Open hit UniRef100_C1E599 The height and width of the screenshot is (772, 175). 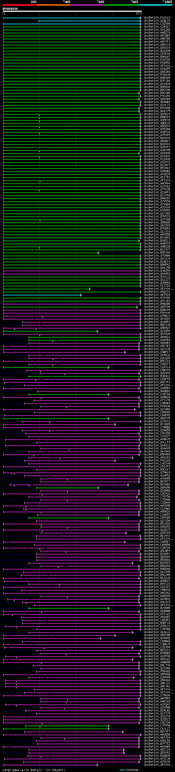click(157, 24)
